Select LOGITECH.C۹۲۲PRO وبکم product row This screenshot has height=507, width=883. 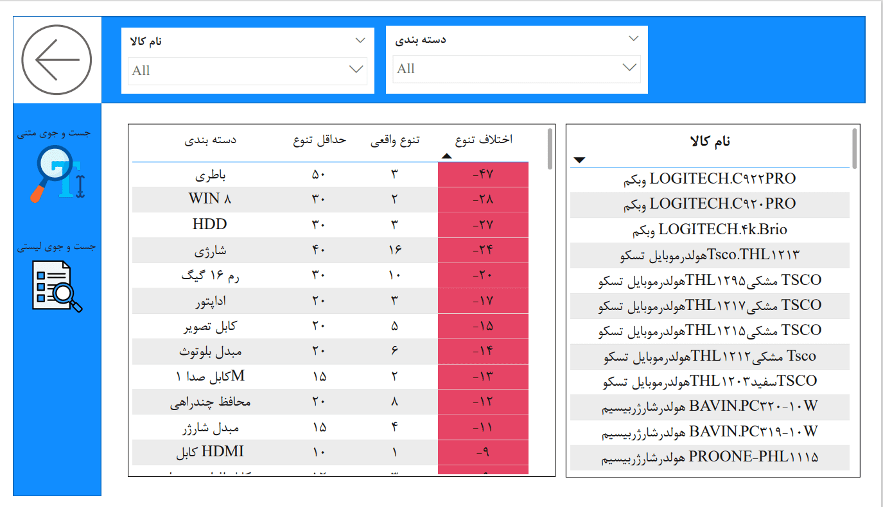(710, 179)
